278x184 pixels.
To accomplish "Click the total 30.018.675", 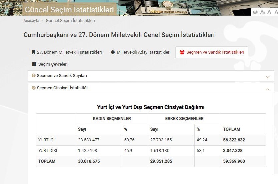I will tap(89, 161).
